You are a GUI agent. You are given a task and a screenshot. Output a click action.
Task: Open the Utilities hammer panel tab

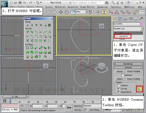141,19
